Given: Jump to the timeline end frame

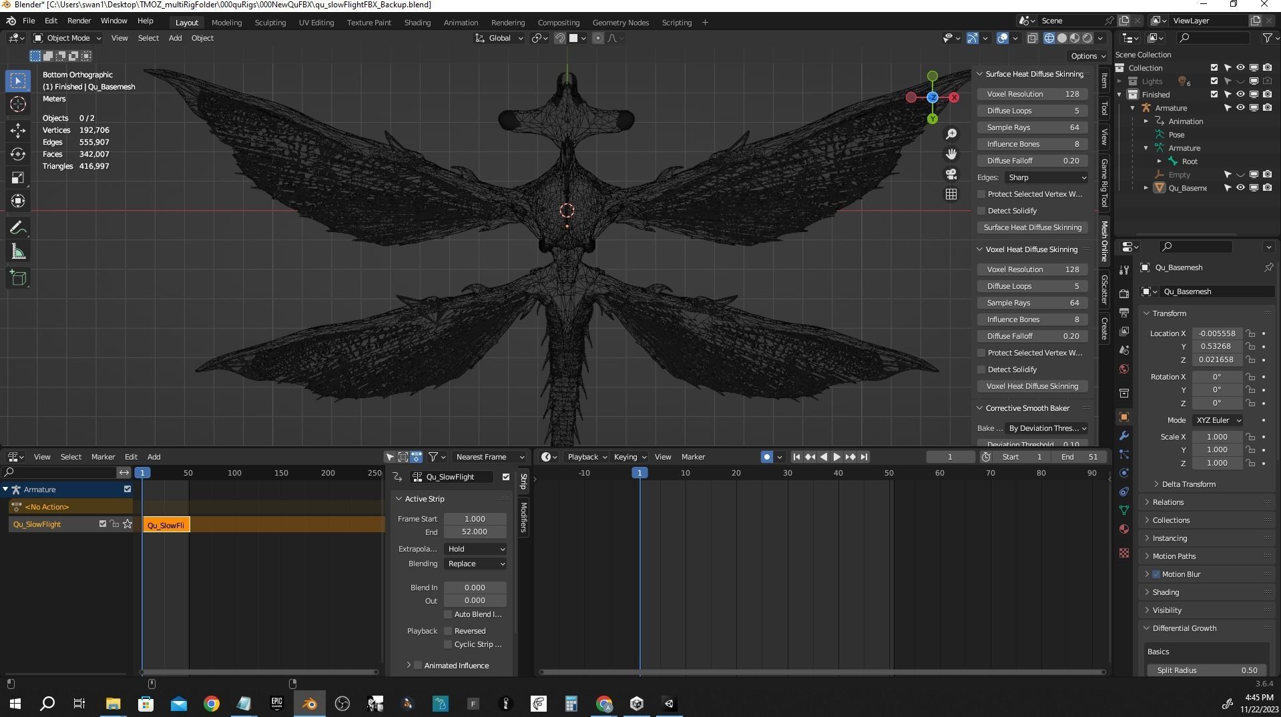Looking at the screenshot, I should point(864,457).
